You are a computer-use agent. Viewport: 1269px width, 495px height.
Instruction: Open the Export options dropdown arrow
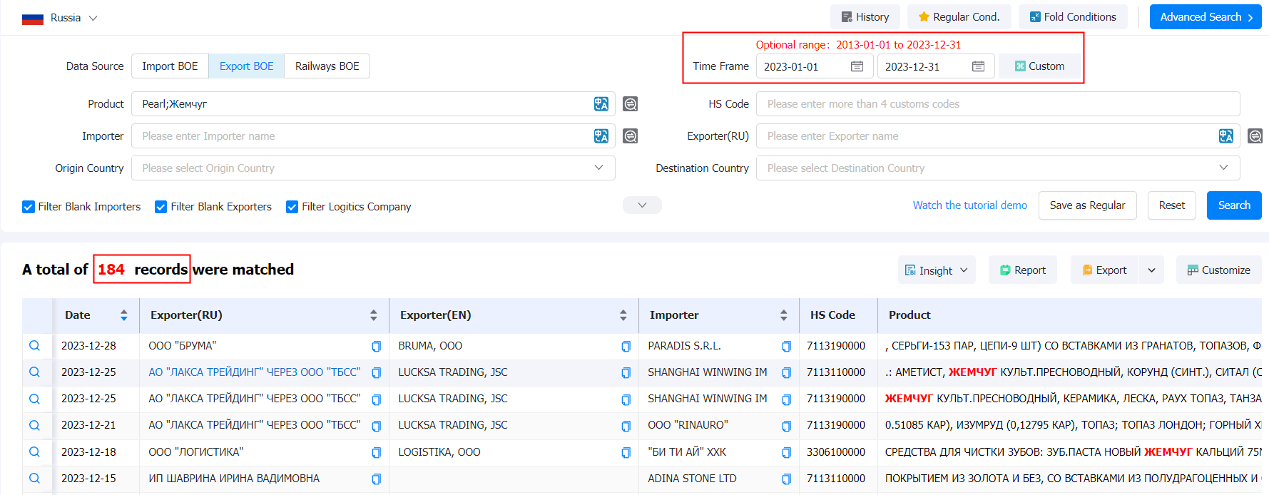coord(1151,270)
